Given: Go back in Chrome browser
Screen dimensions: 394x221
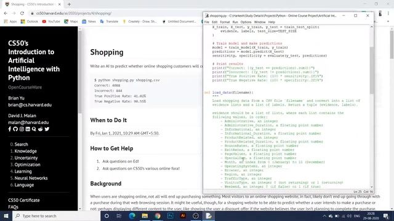Looking at the screenshot, I should point(6,14).
